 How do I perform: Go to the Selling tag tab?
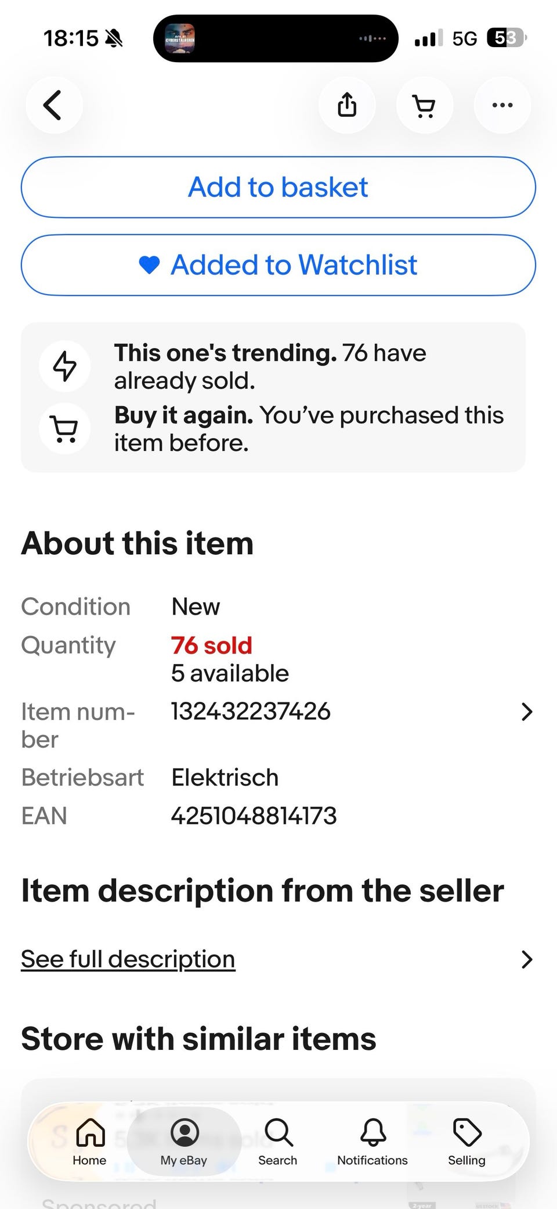coord(466,1142)
